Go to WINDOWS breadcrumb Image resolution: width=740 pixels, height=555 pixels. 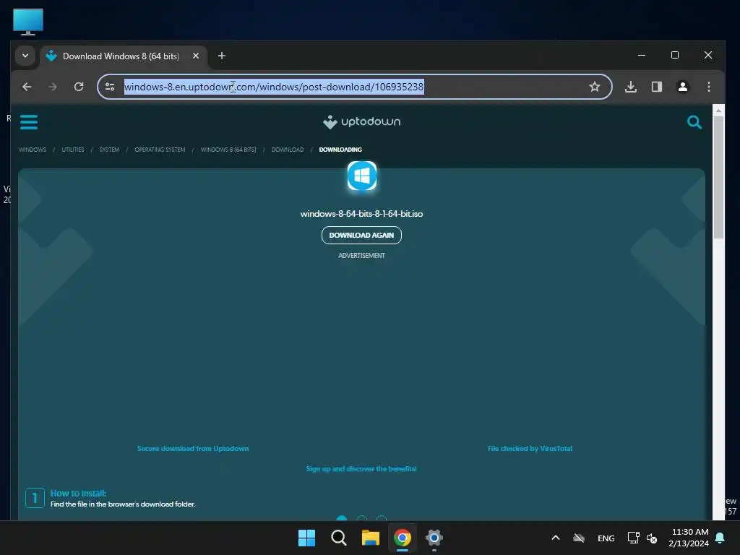(33, 150)
